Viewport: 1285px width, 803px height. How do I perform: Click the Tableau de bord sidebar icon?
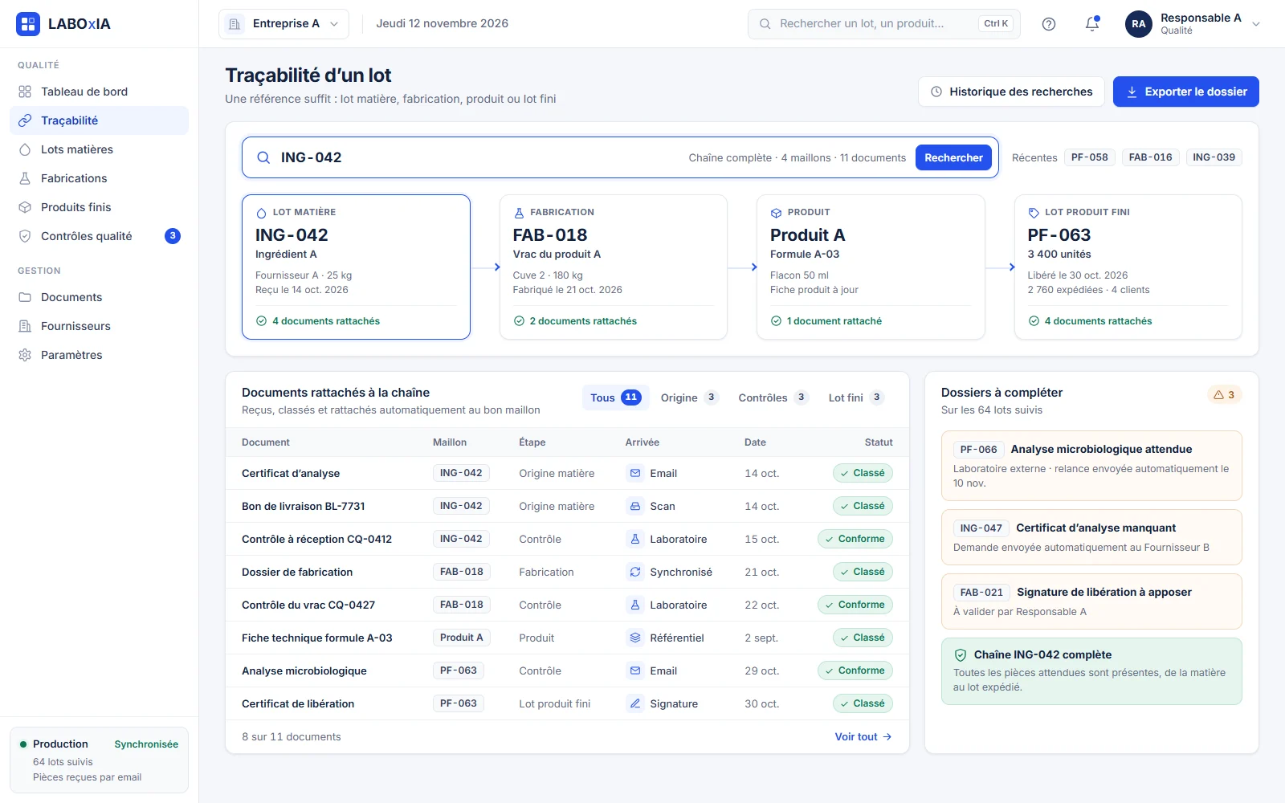(25, 92)
